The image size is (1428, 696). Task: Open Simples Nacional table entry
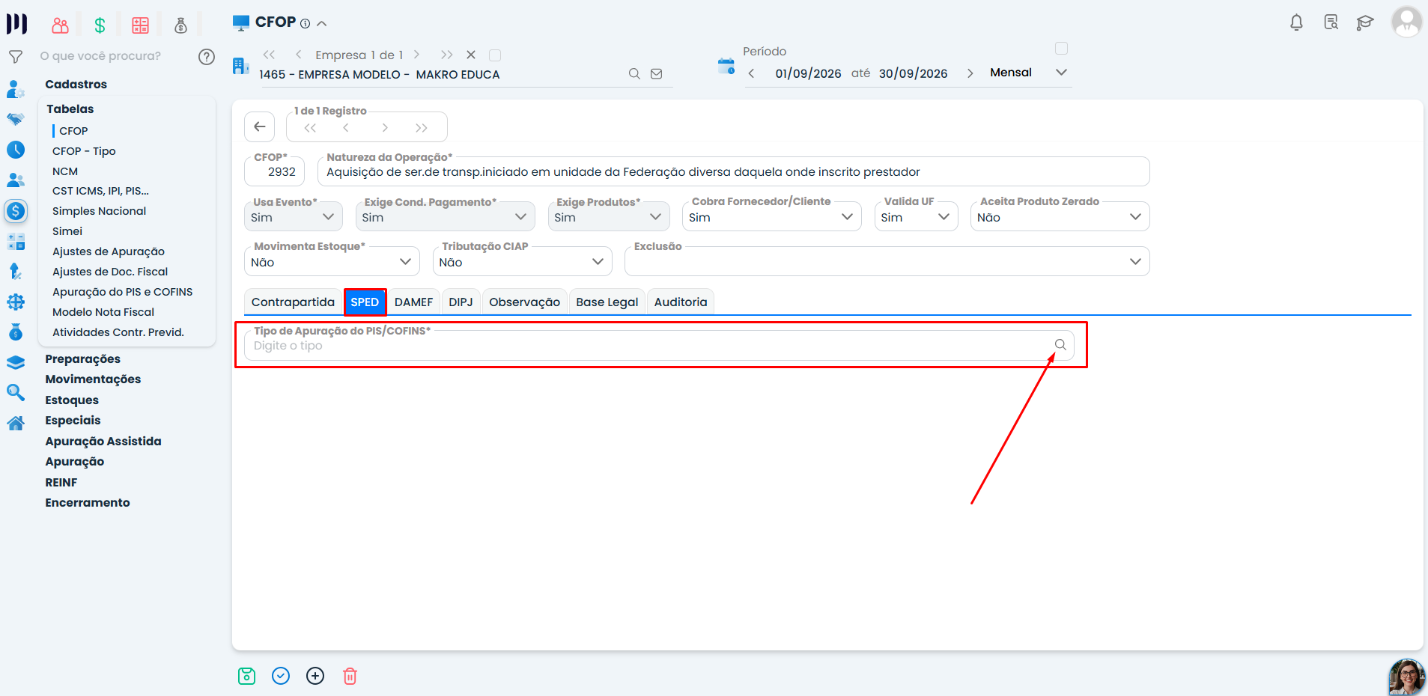[x=99, y=211]
